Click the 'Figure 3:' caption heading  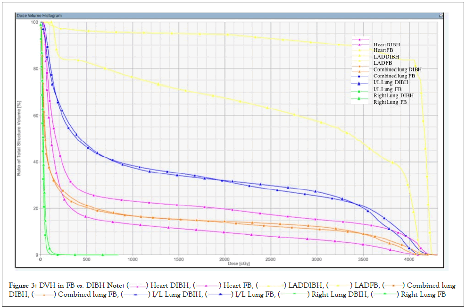pyautogui.click(x=23, y=285)
